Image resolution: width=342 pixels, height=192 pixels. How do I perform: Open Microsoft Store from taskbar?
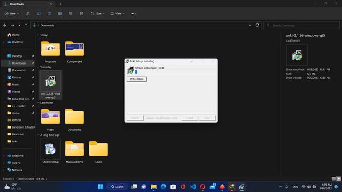coord(173,187)
